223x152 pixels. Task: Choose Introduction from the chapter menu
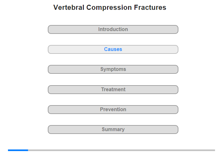[113, 29]
